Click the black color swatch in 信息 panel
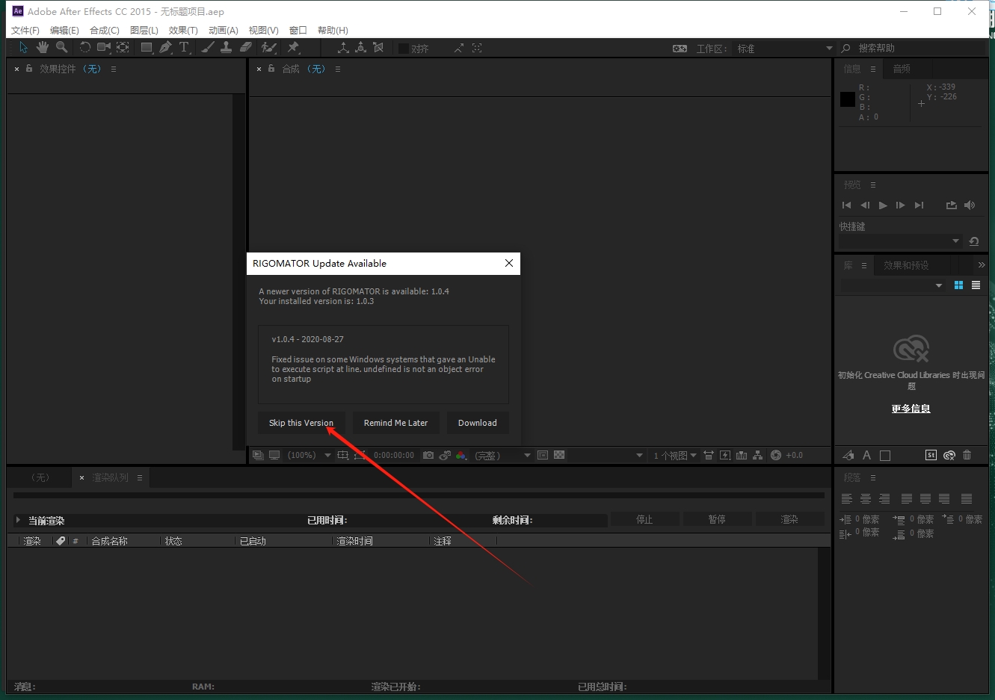 [x=847, y=99]
